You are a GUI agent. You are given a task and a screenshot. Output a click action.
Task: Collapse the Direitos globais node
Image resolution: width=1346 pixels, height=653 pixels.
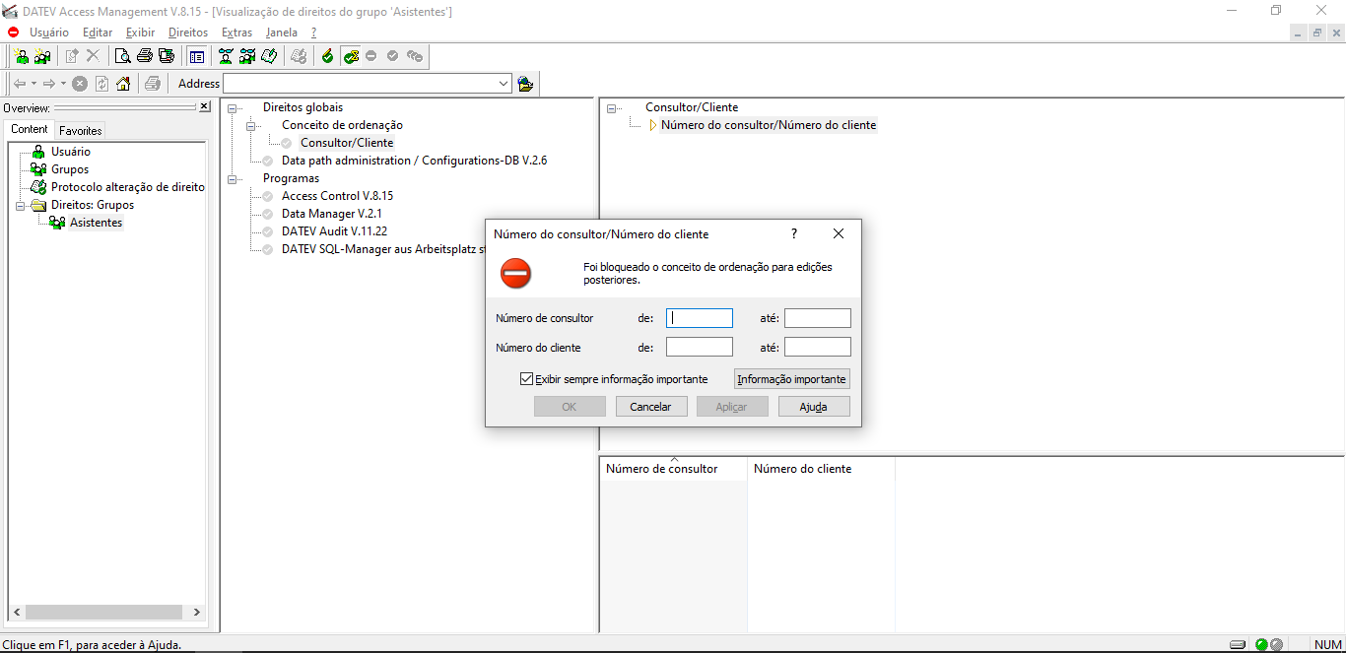(233, 108)
